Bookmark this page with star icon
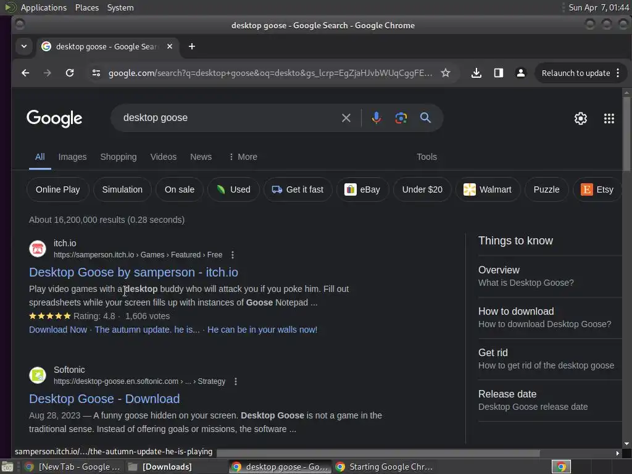632x474 pixels. pyautogui.click(x=446, y=73)
